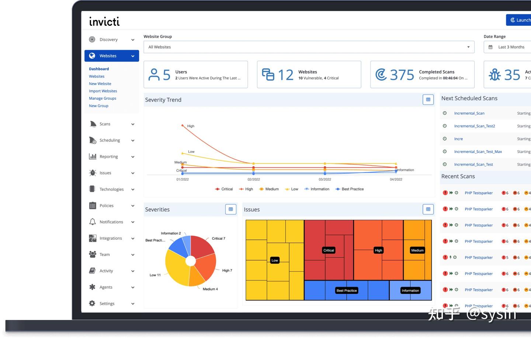
Task: Toggle the Information series legend item
Action: point(317,189)
